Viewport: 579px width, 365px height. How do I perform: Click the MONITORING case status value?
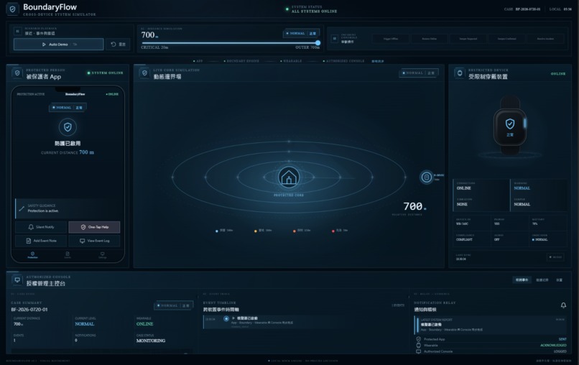[151, 341]
